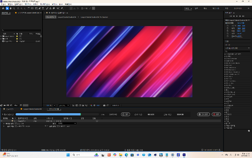Image resolution: width=252 pixels, height=158 pixels.
Task: Take a snapshot with the camera icon
Action: pyautogui.click(x=104, y=105)
